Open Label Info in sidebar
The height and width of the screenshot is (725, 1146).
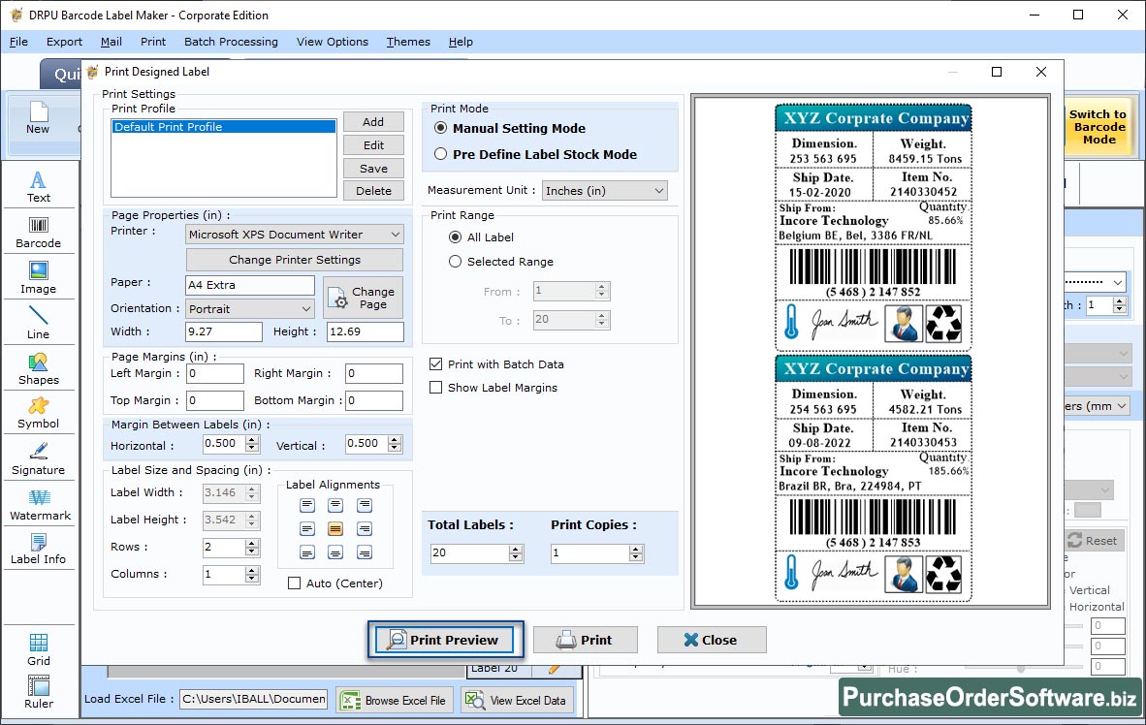[x=39, y=549]
